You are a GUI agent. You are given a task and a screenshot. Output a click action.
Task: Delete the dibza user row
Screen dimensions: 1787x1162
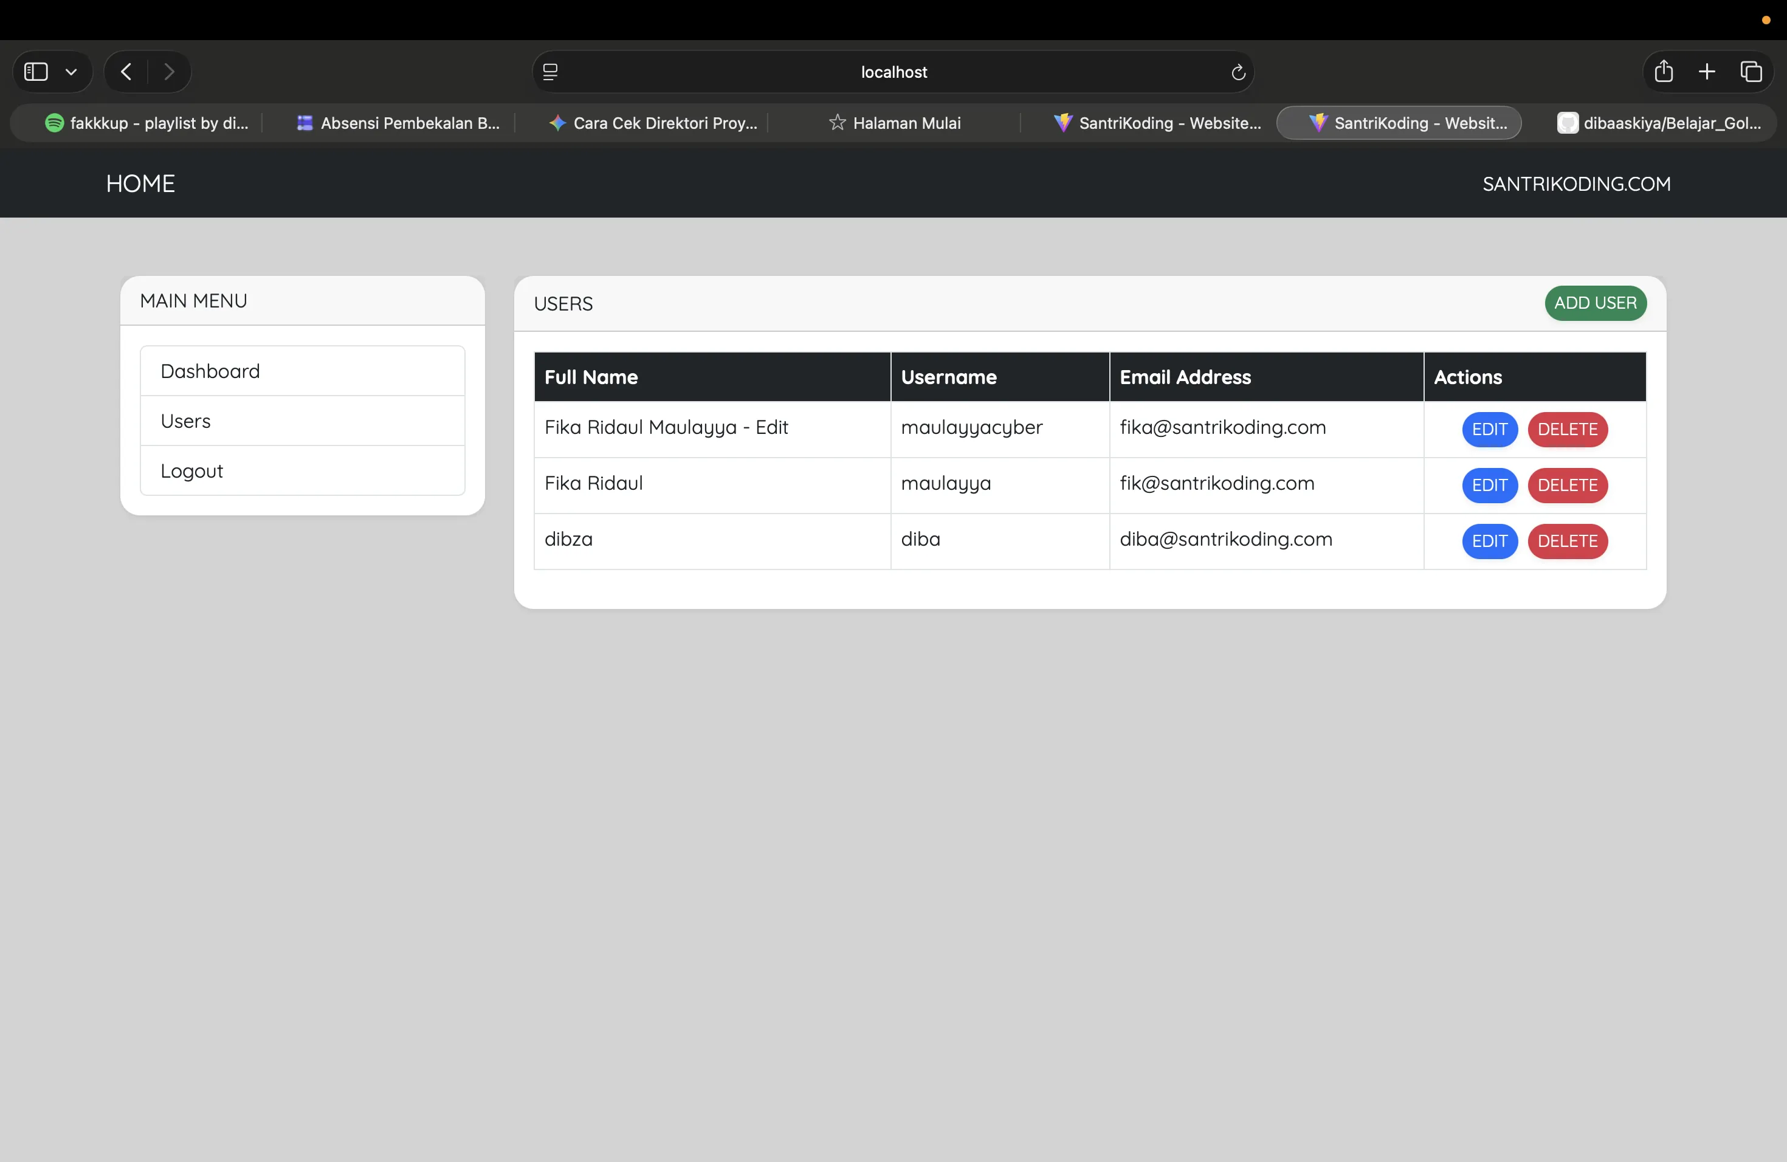point(1568,541)
